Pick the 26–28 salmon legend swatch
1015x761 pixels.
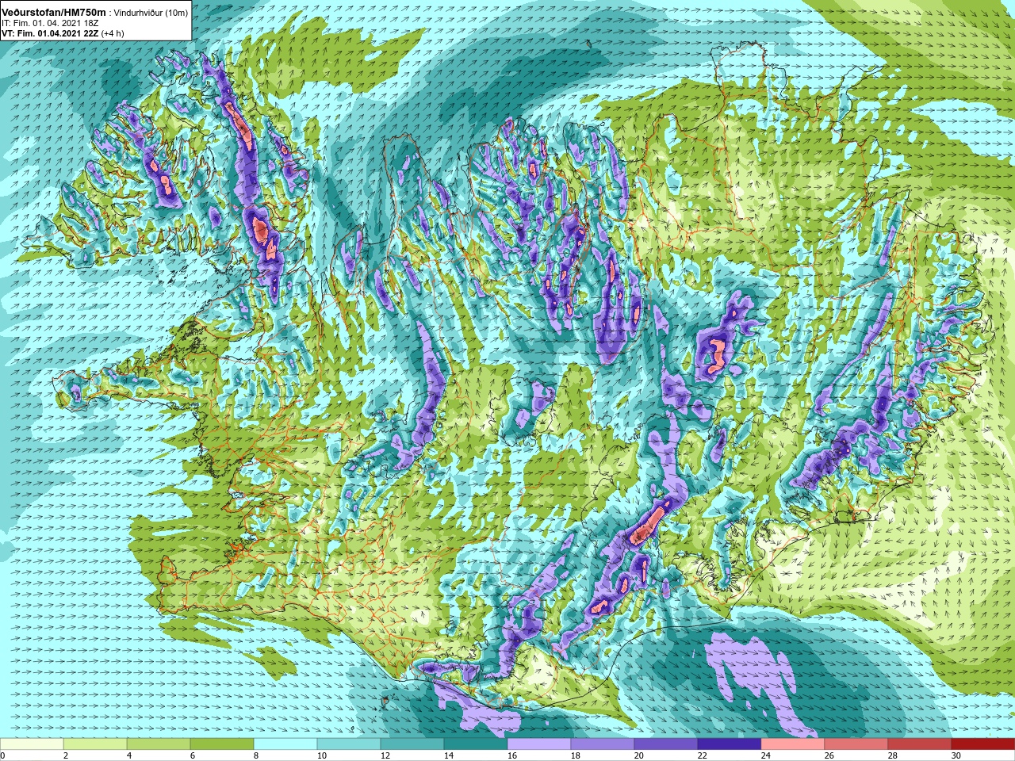[856, 744]
